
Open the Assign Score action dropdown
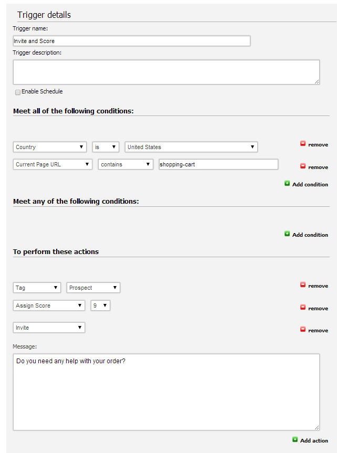(x=49, y=305)
